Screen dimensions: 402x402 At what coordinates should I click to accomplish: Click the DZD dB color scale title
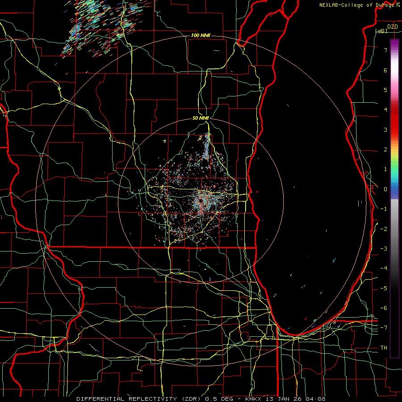coord(387,29)
